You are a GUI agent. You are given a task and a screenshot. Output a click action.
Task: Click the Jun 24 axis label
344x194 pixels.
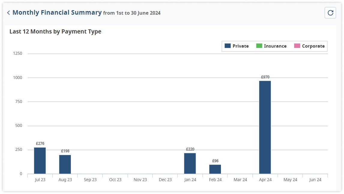coord(315,180)
